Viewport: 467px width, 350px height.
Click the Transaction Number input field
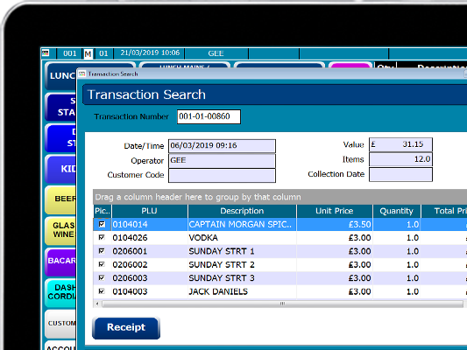(x=209, y=116)
